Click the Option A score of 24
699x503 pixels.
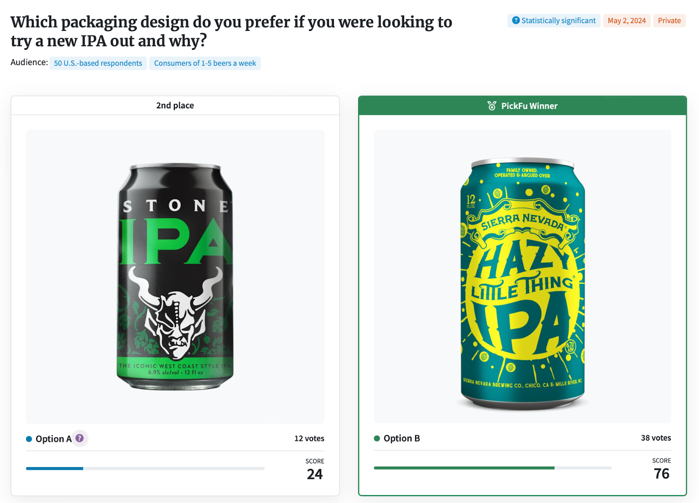[315, 474]
